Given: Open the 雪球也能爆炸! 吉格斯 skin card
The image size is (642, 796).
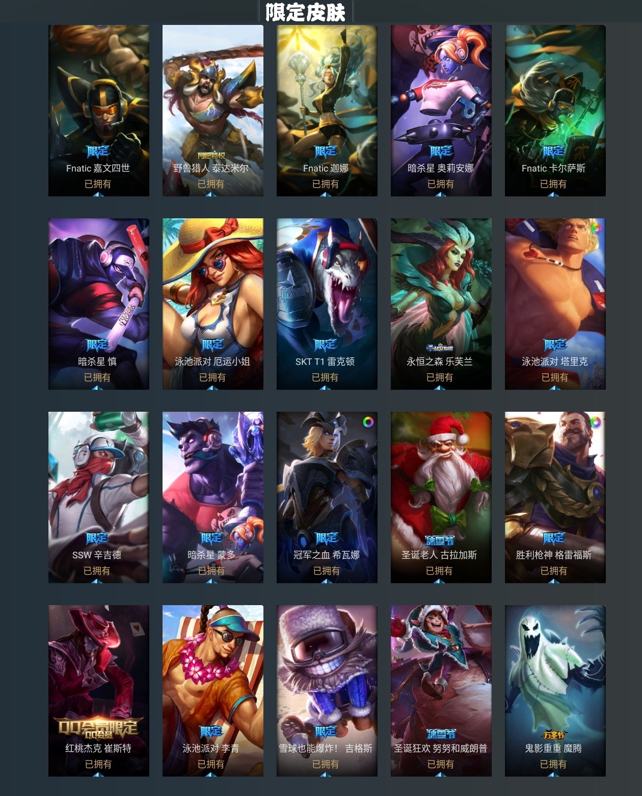Looking at the screenshot, I should [327, 691].
